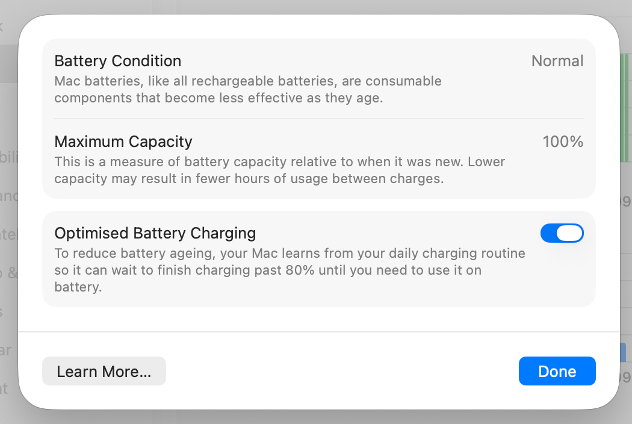Click the Maximum Capacity heading
Image resolution: width=632 pixels, height=424 pixels.
123,142
